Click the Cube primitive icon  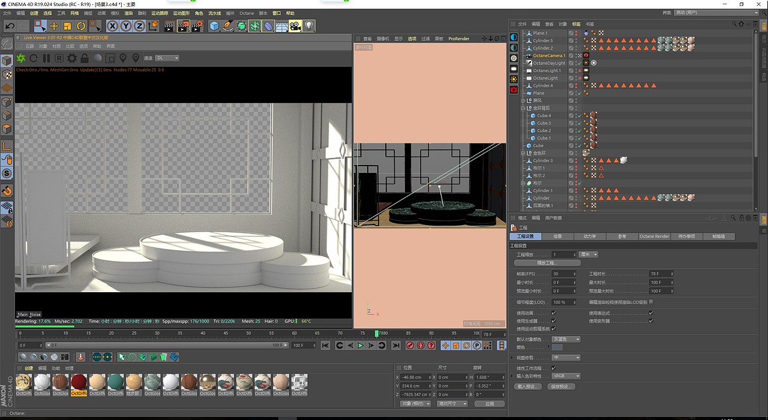tap(214, 26)
